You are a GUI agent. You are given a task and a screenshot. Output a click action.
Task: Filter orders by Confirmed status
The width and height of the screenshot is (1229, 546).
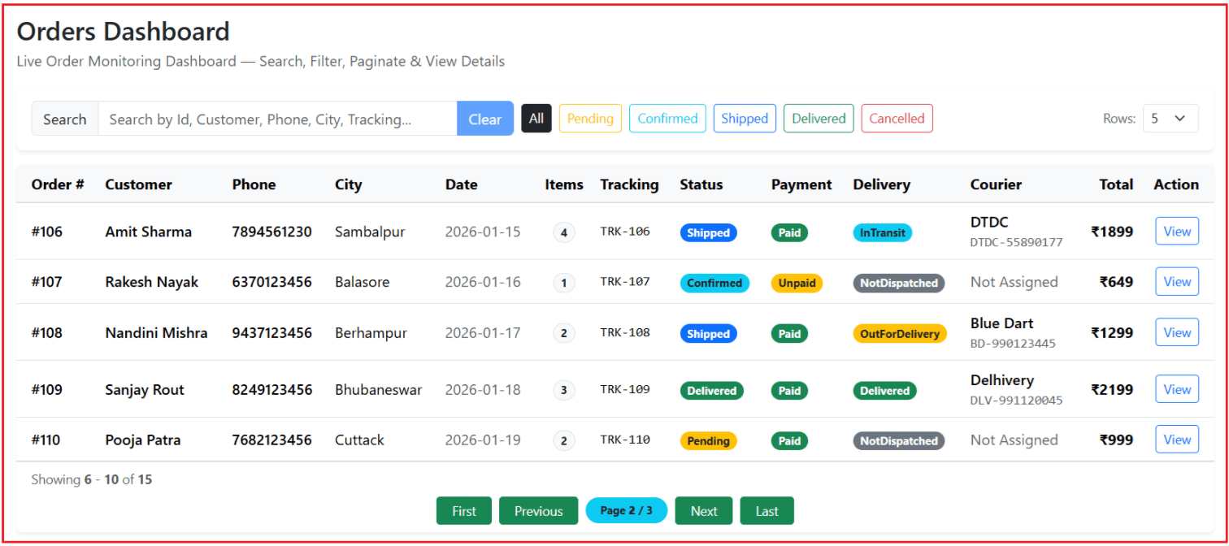click(x=667, y=119)
